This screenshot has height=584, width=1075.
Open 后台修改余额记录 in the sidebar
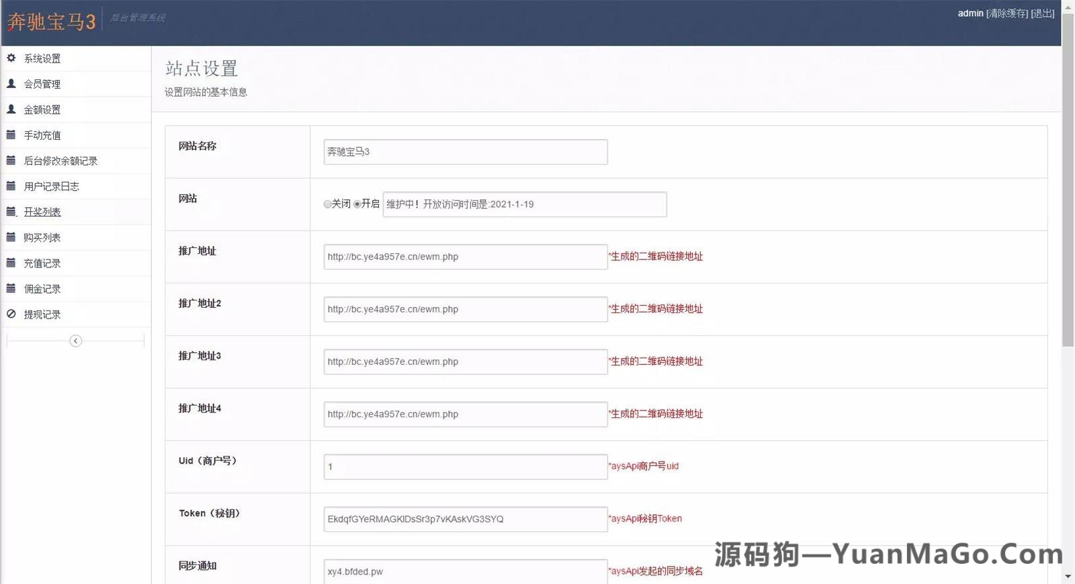(x=60, y=161)
